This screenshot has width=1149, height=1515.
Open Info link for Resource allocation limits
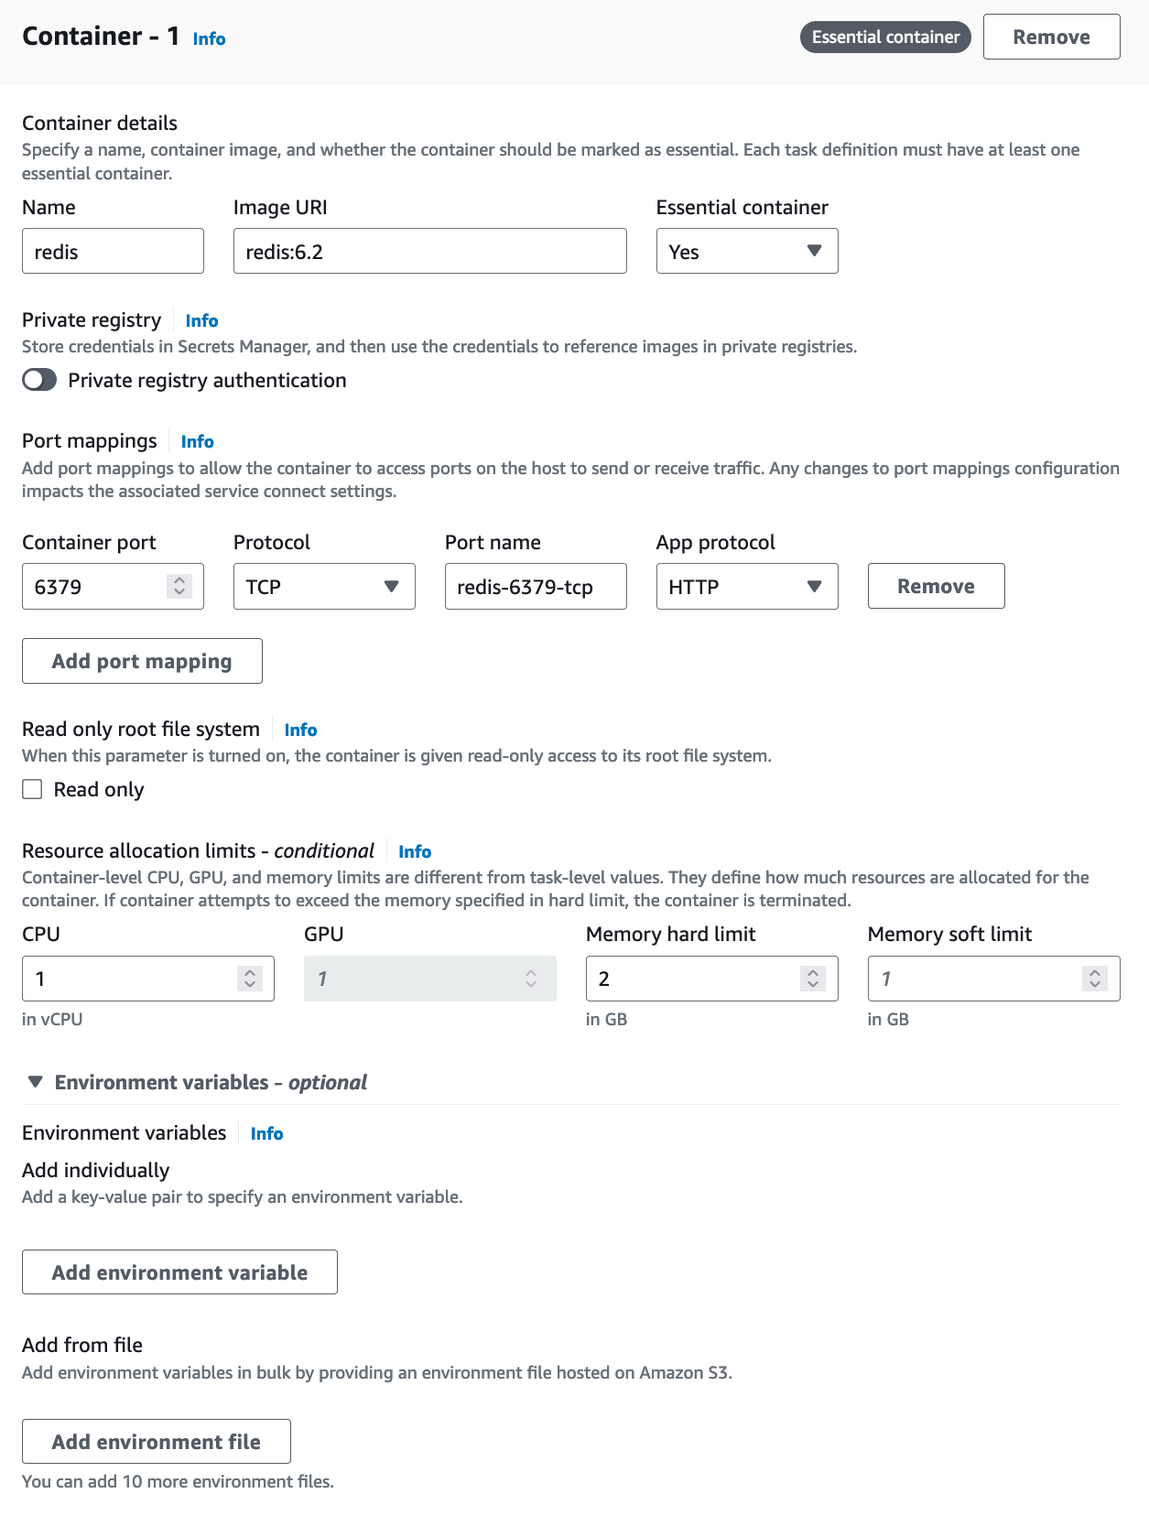(x=415, y=851)
